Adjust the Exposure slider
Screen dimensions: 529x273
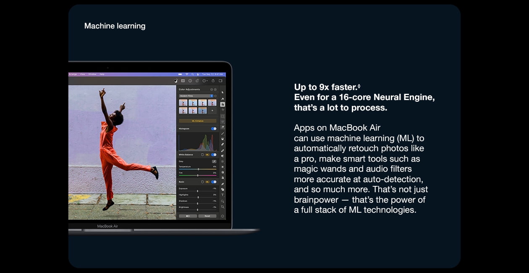pos(198,191)
